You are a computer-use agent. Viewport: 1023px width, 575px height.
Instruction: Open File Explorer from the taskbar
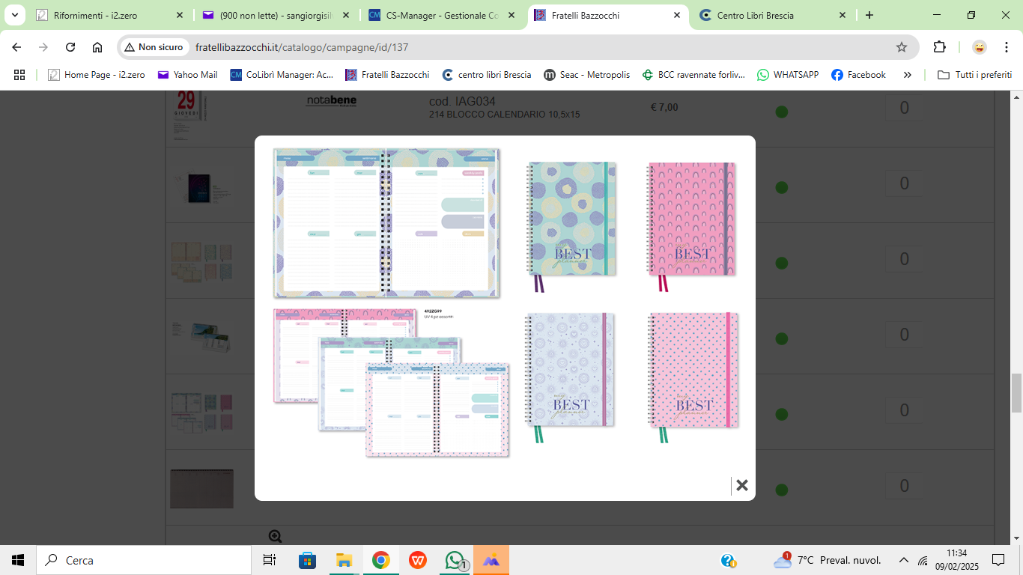[x=344, y=560]
